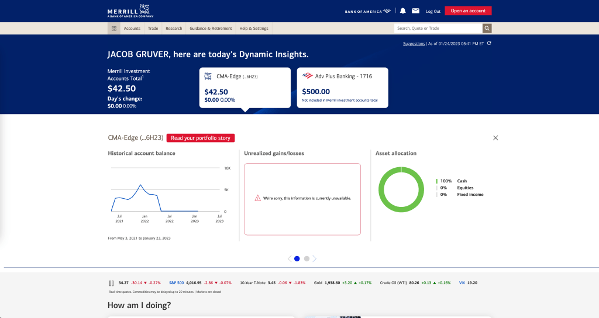Open the Trade menu
Screen dimensions: 599x318
[153, 28]
